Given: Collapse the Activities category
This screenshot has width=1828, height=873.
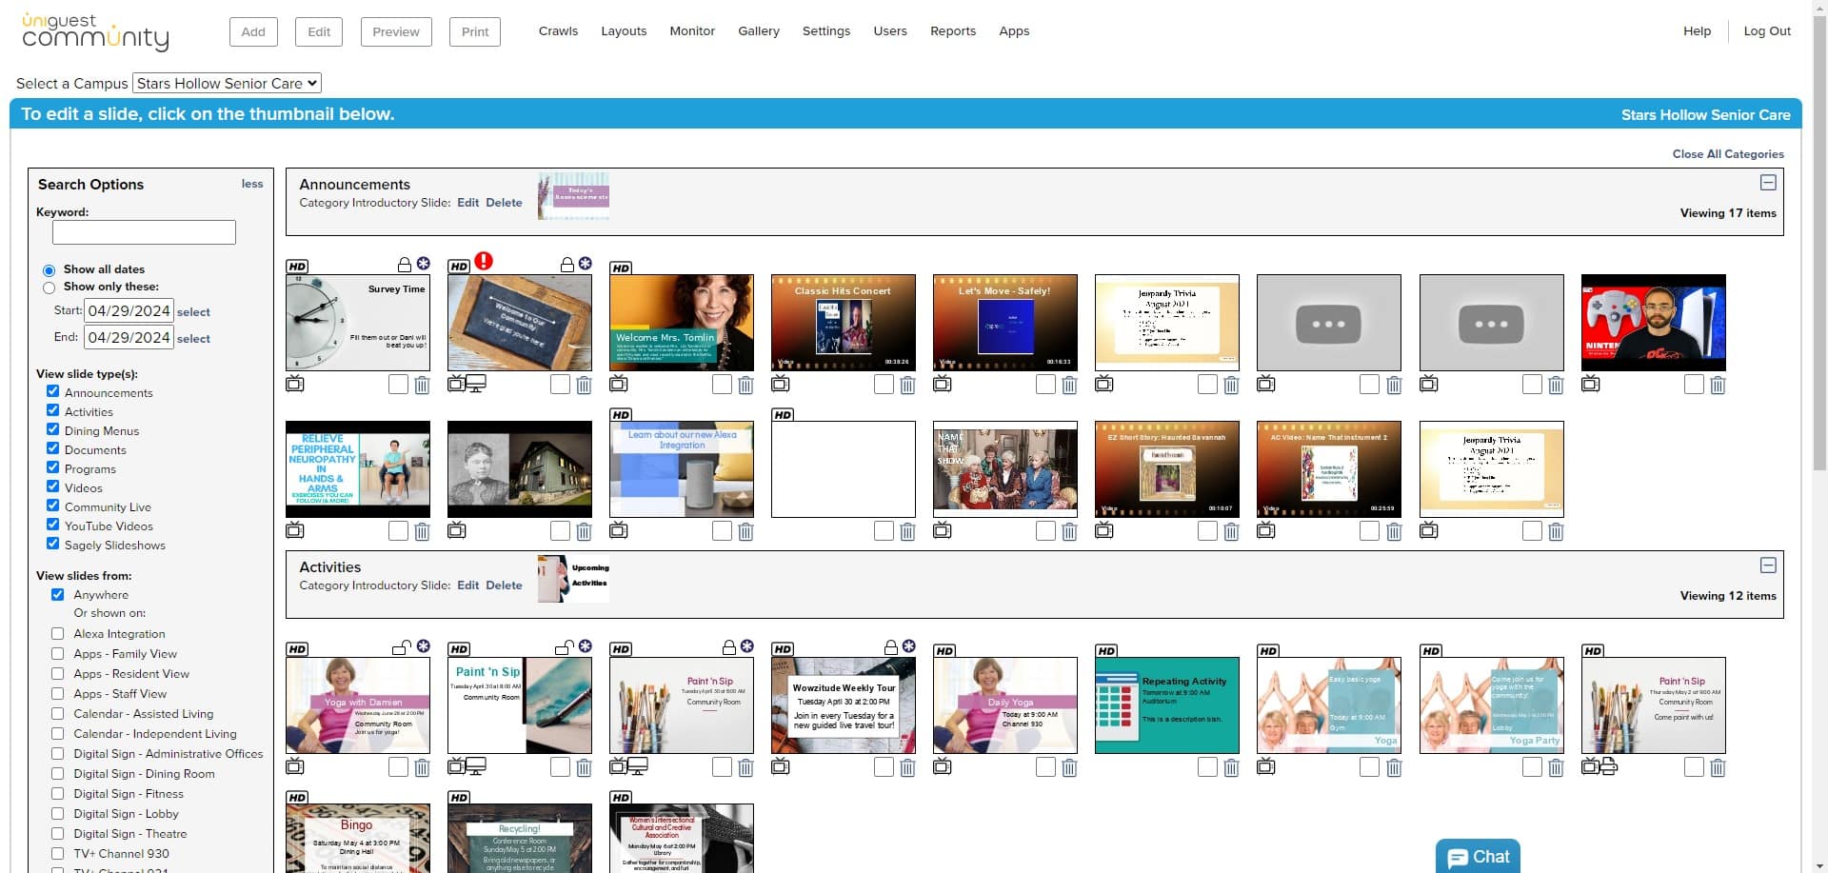Looking at the screenshot, I should 1768,565.
